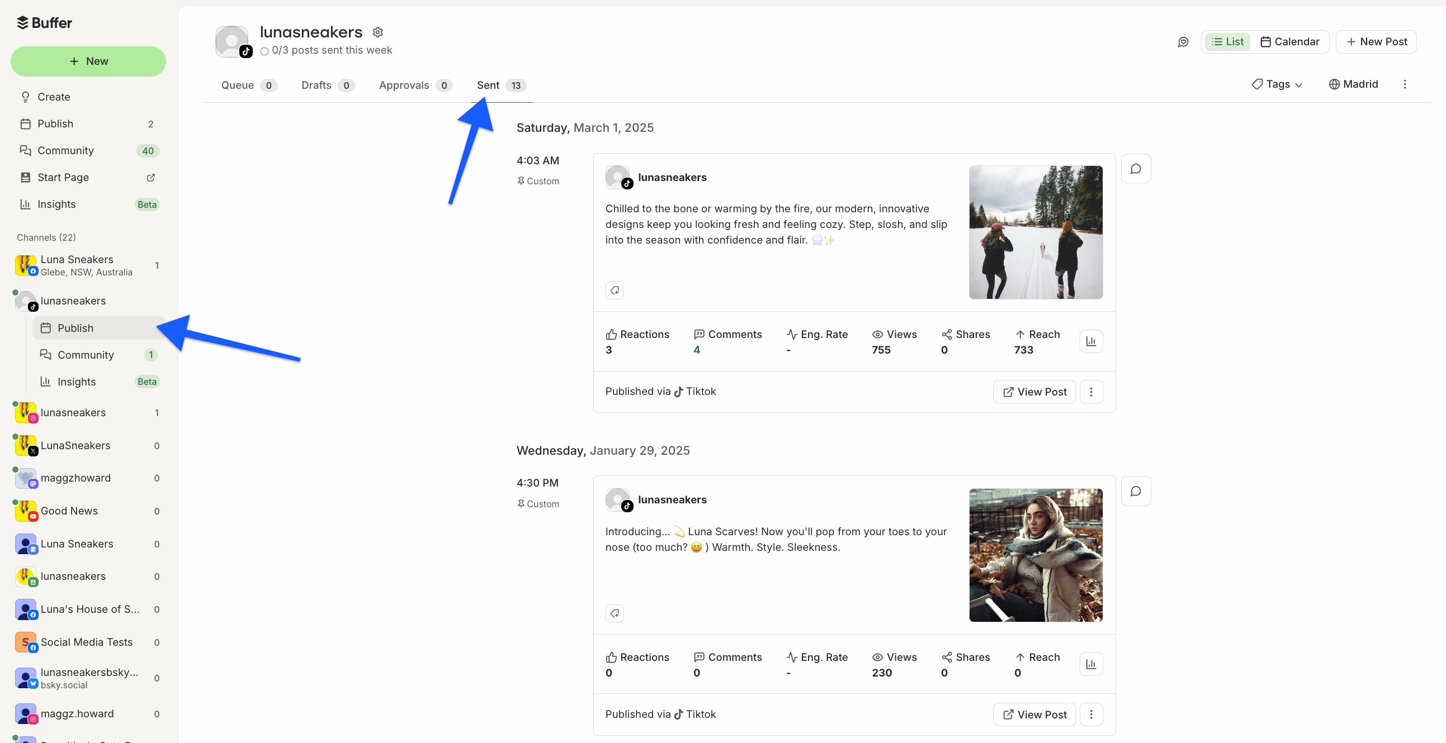
Task: Click Wednesday, January 29, 2025 date heading
Action: 603,451
